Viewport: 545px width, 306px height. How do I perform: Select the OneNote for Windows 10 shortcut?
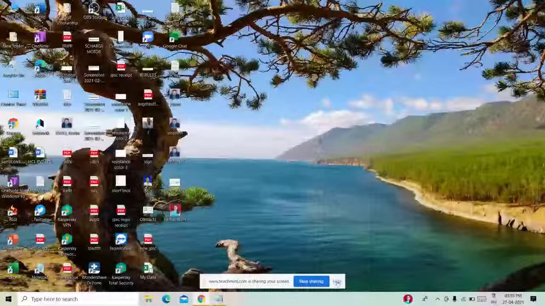click(13, 187)
